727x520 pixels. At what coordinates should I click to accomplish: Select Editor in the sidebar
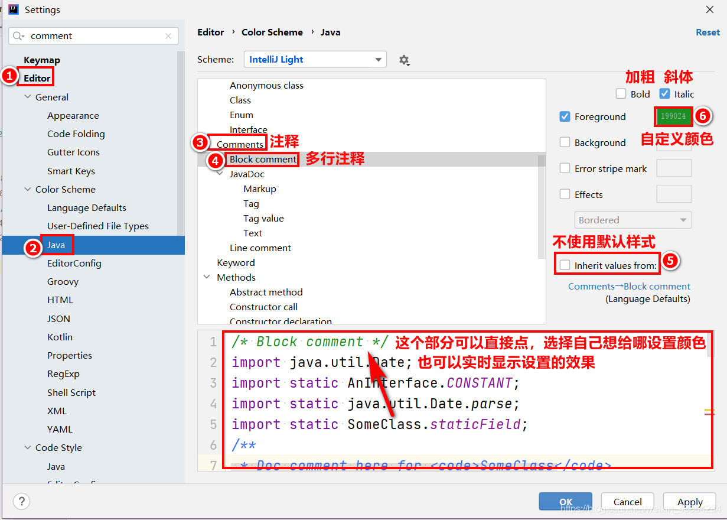click(37, 78)
